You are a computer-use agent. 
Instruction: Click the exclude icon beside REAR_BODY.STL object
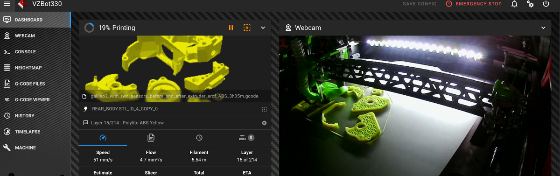[x=264, y=109]
